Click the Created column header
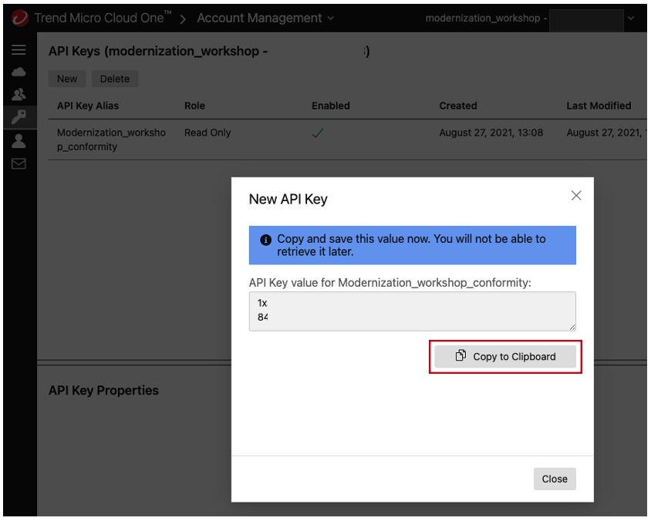Image resolution: width=651 pixels, height=521 pixels. tap(458, 106)
